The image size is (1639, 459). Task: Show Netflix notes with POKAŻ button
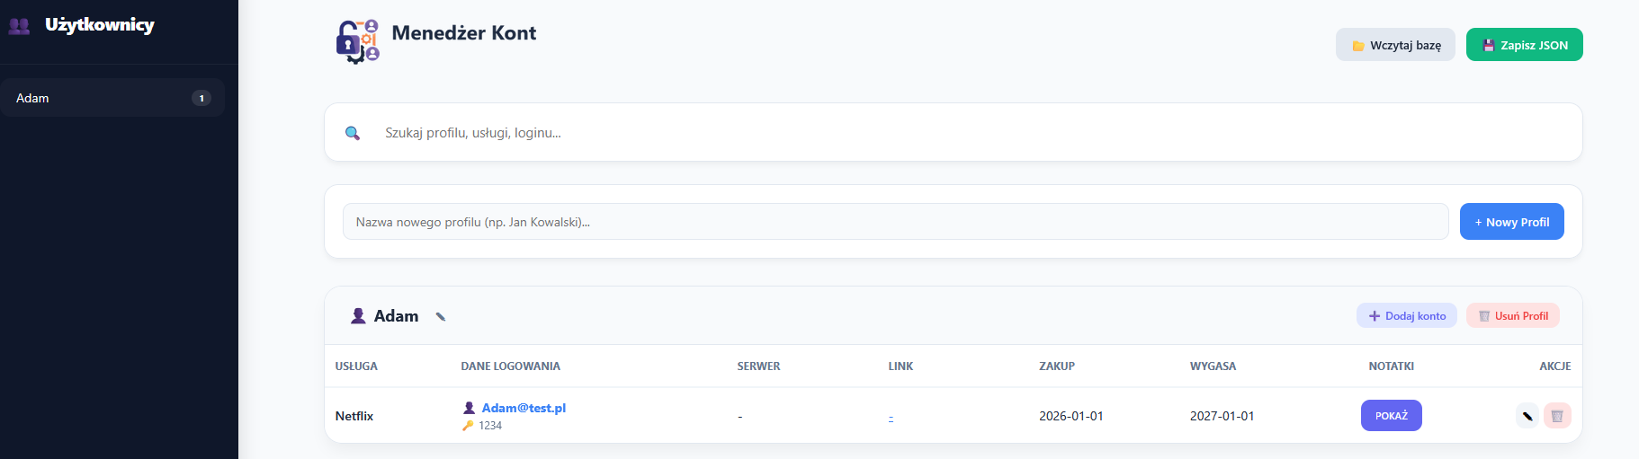point(1391,416)
